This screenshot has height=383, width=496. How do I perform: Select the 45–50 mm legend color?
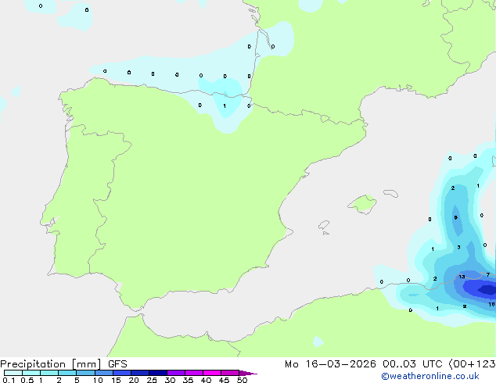pos(230,373)
